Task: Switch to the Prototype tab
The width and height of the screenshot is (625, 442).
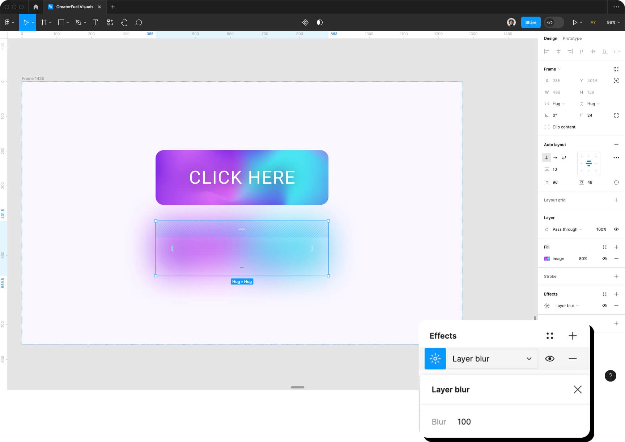Action: point(572,38)
